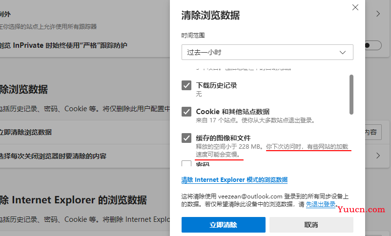Click the Cookie 和其他站点数据 label text
The width and height of the screenshot is (391, 236).
[233, 112]
